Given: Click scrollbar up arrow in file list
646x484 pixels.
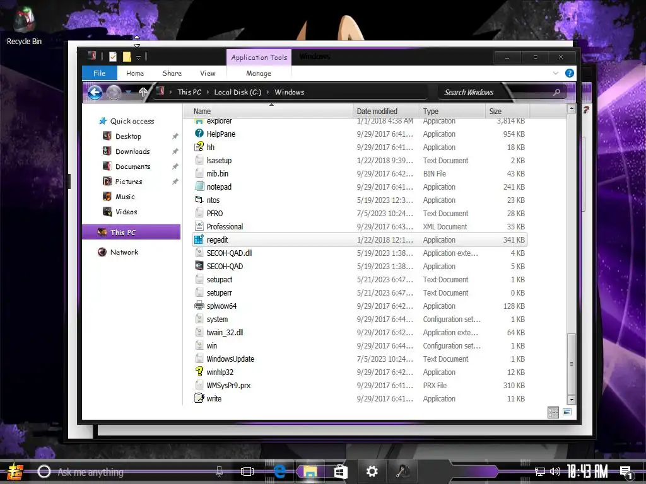Looking at the screenshot, I should pos(572,108).
